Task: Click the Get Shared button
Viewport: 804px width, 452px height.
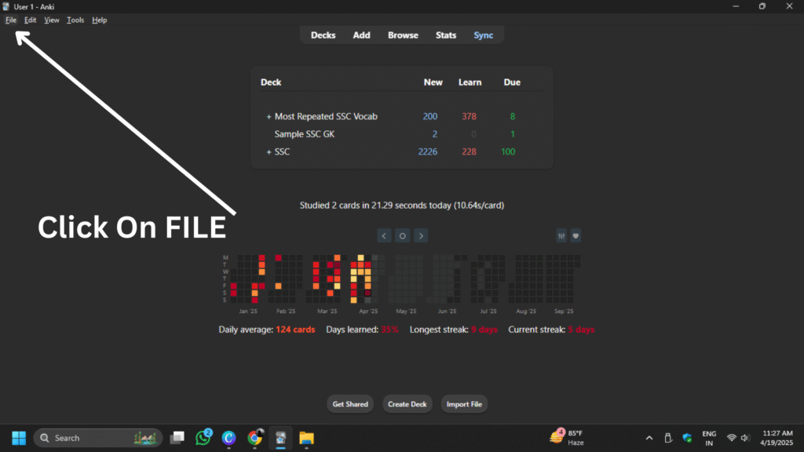Action: pos(350,404)
